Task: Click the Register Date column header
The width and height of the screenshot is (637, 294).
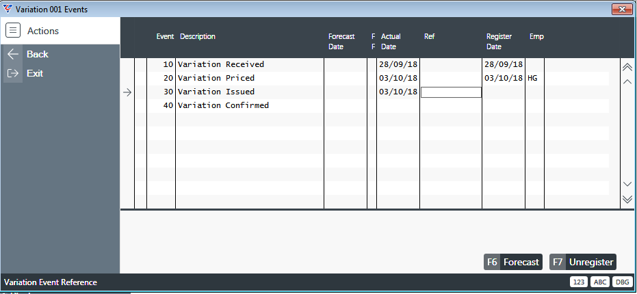Action: point(499,42)
